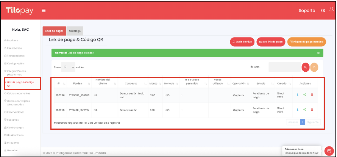Click red search magnifier button
This screenshot has height=157, width=337.
click(305, 67)
